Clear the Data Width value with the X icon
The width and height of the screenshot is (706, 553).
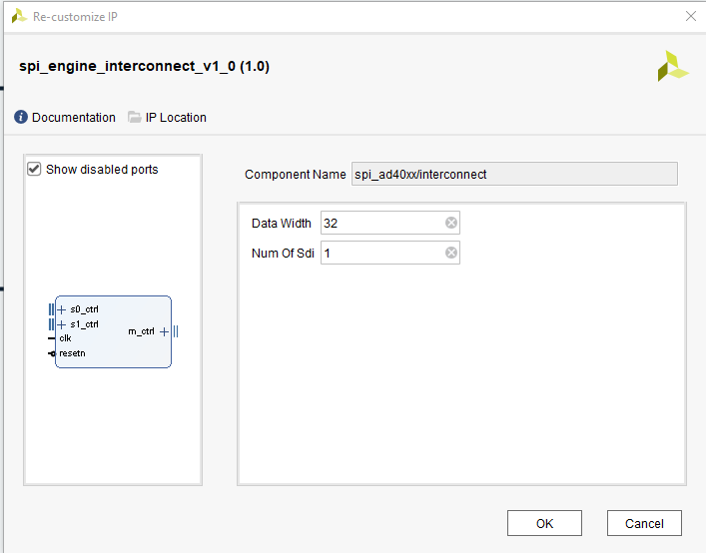(451, 224)
